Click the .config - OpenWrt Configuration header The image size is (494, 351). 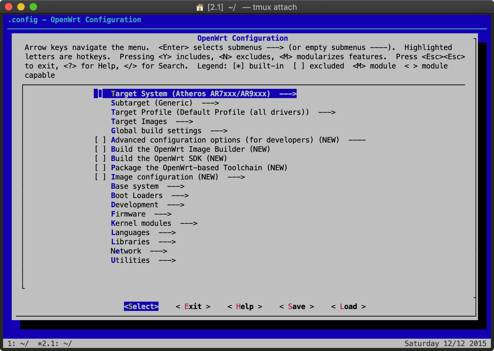74,20
